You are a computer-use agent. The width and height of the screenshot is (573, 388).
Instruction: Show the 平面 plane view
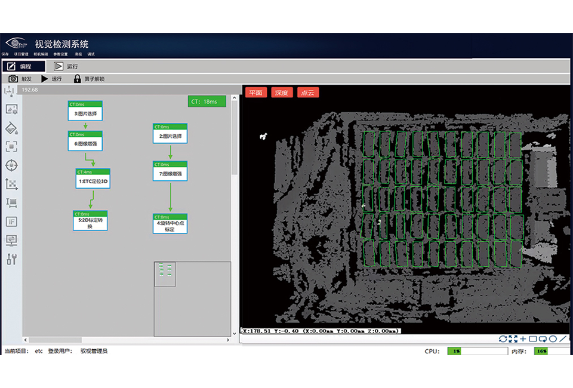pyautogui.click(x=255, y=93)
